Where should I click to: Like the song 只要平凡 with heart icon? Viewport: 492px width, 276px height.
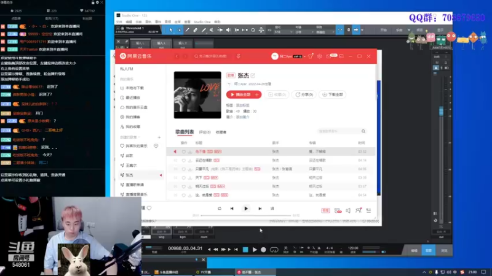[x=183, y=169]
